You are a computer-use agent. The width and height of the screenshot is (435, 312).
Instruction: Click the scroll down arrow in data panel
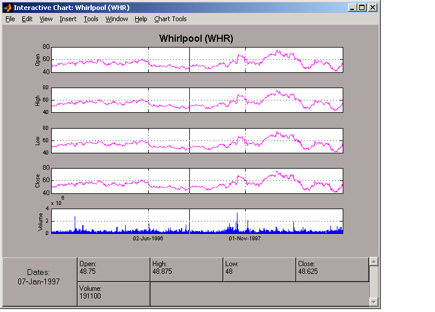pyautogui.click(x=374, y=302)
